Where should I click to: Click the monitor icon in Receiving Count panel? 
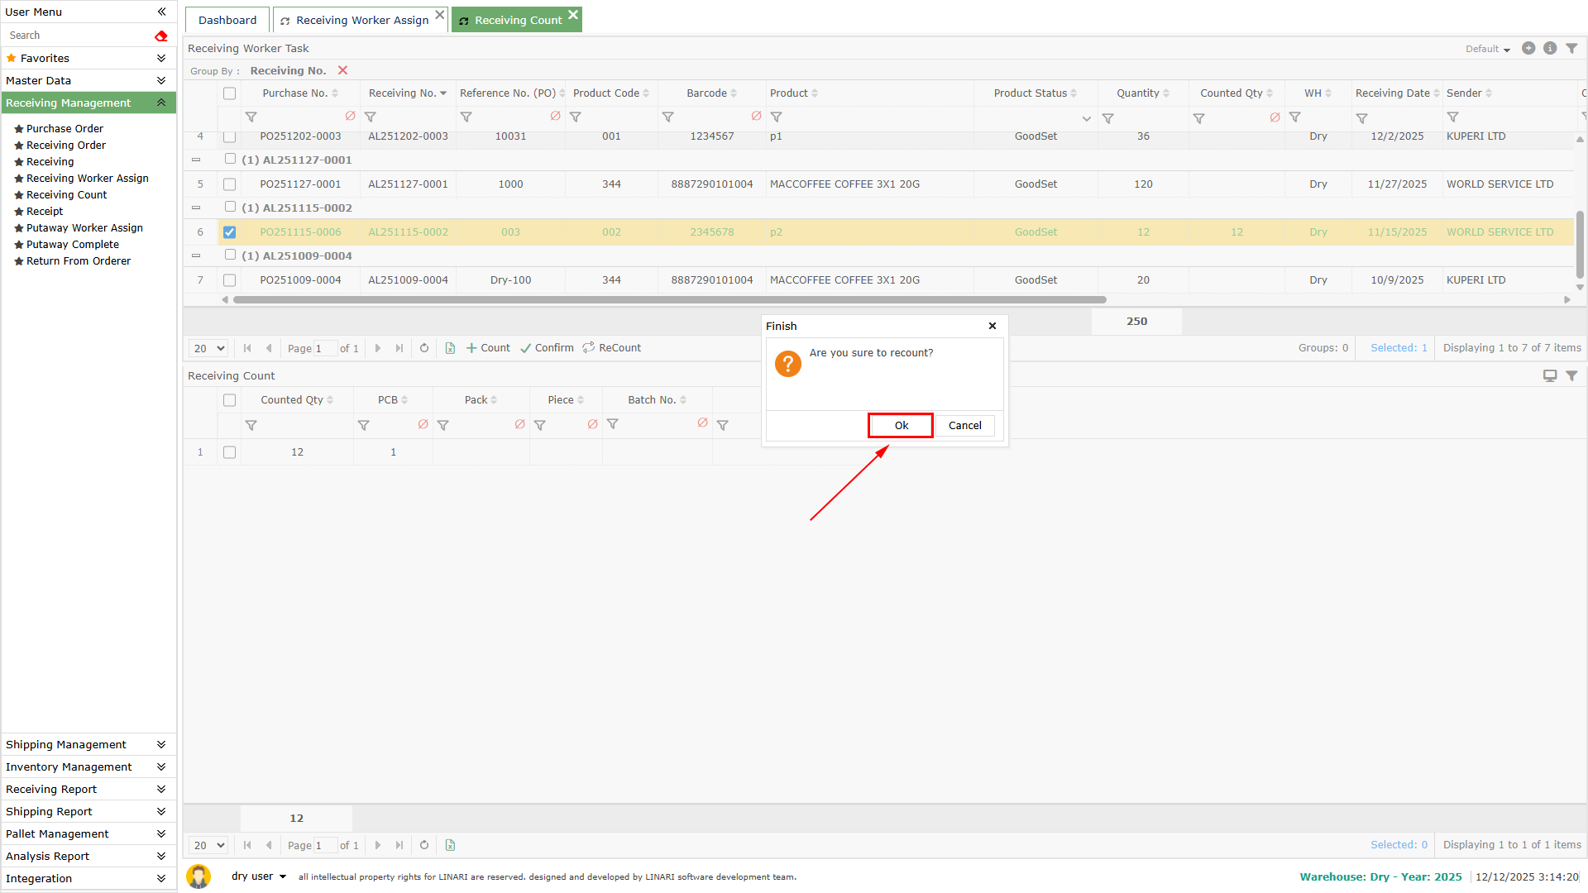1550,376
